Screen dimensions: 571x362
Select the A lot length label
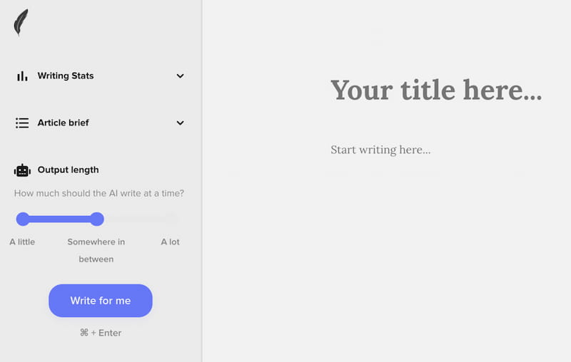click(171, 242)
